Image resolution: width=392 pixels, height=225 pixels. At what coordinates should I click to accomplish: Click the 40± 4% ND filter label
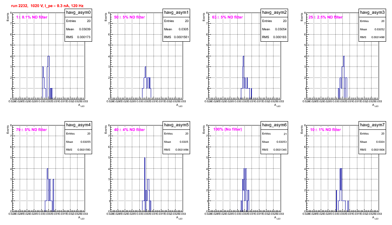(129, 129)
